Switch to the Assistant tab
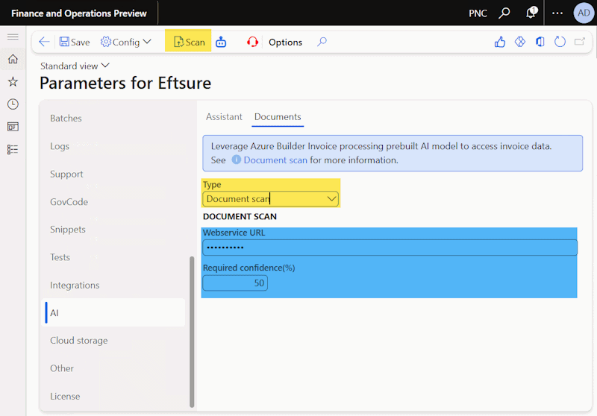Screen dimensions: 597x416 [224, 117]
